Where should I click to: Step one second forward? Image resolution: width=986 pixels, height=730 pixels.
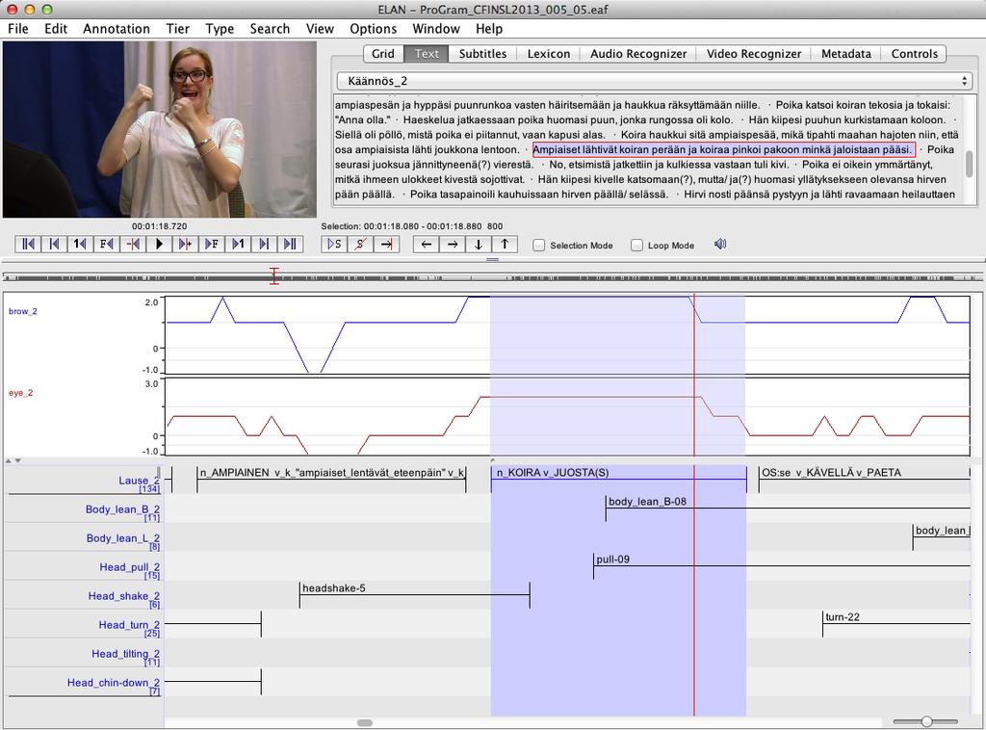[238, 244]
